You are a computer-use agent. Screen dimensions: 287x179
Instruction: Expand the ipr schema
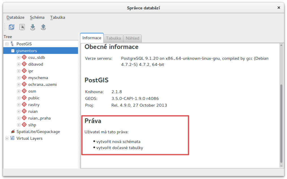[19, 71]
